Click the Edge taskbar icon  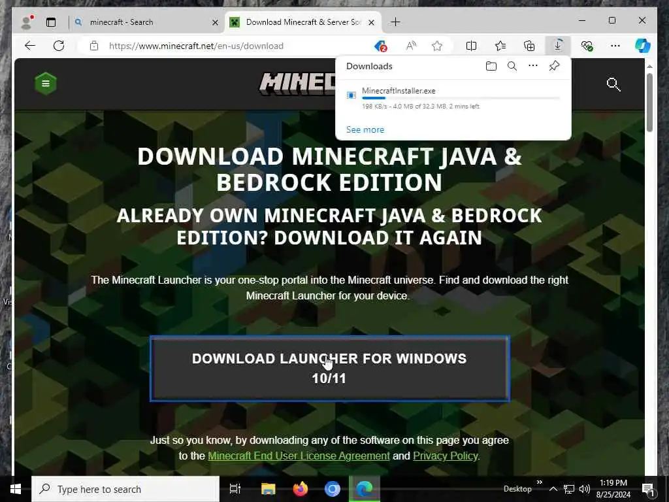pyautogui.click(x=365, y=489)
